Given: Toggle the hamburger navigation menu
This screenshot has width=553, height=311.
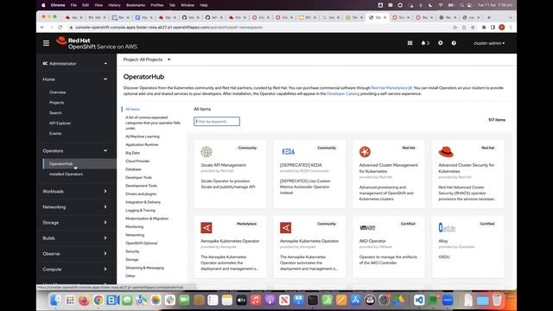Looking at the screenshot, I should (46, 43).
